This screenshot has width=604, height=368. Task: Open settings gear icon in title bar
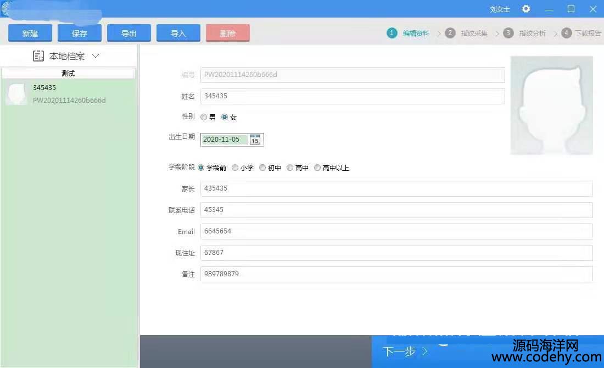click(x=526, y=9)
